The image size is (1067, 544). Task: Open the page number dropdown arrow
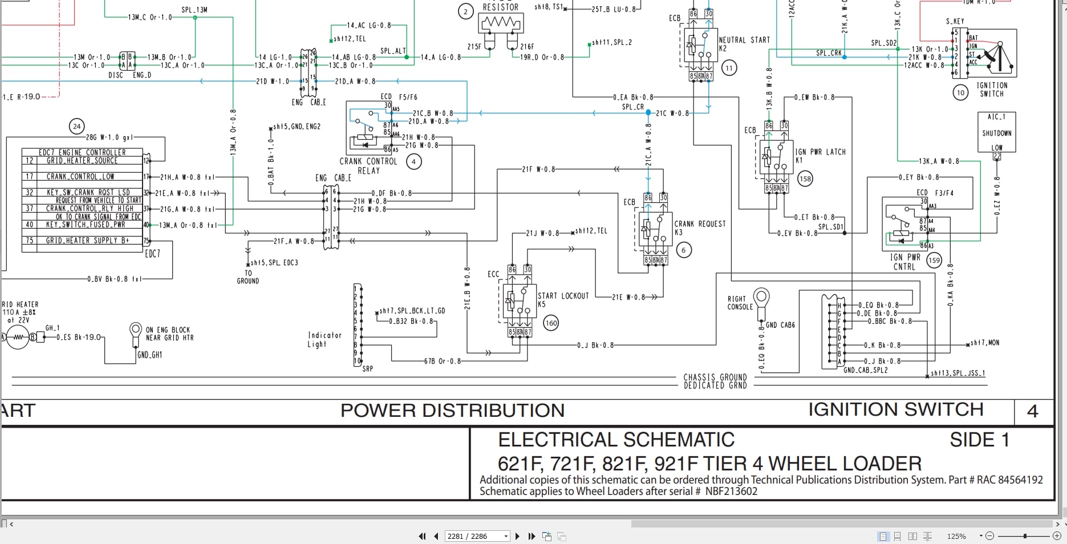click(506, 537)
